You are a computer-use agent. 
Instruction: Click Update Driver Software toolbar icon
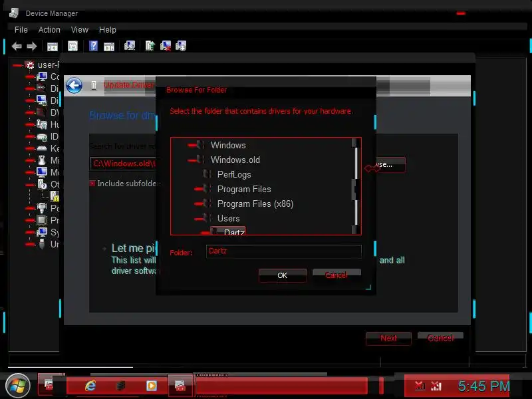tap(150, 46)
